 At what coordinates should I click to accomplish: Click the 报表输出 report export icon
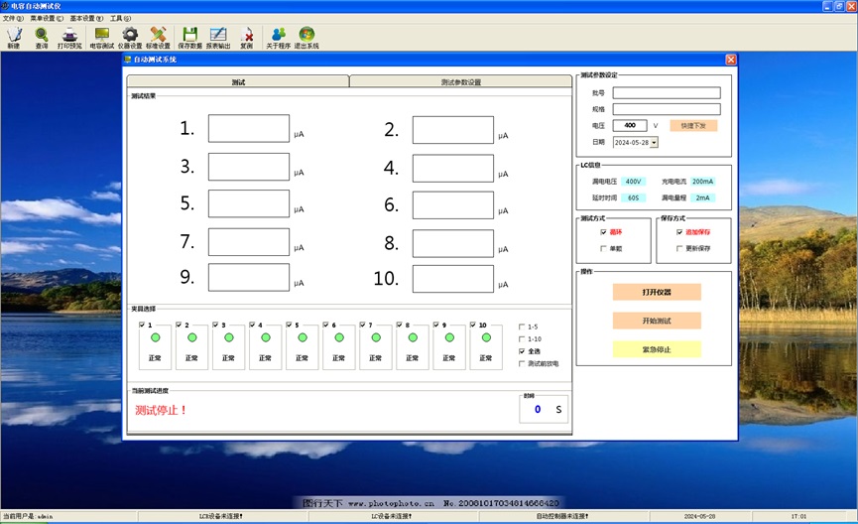[x=218, y=36]
